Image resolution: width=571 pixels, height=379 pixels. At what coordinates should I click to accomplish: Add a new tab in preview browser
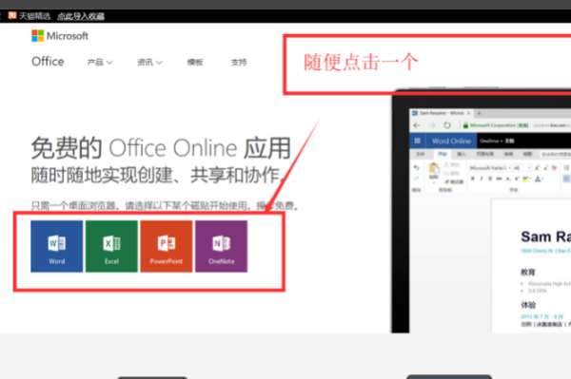(479, 113)
